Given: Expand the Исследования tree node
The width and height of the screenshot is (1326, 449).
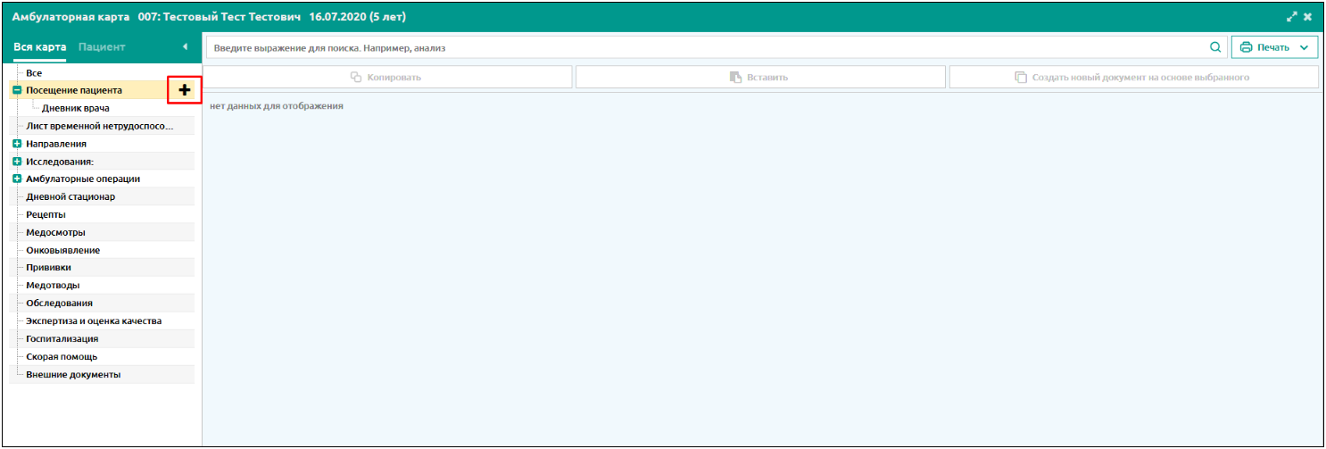Looking at the screenshot, I should tap(17, 162).
